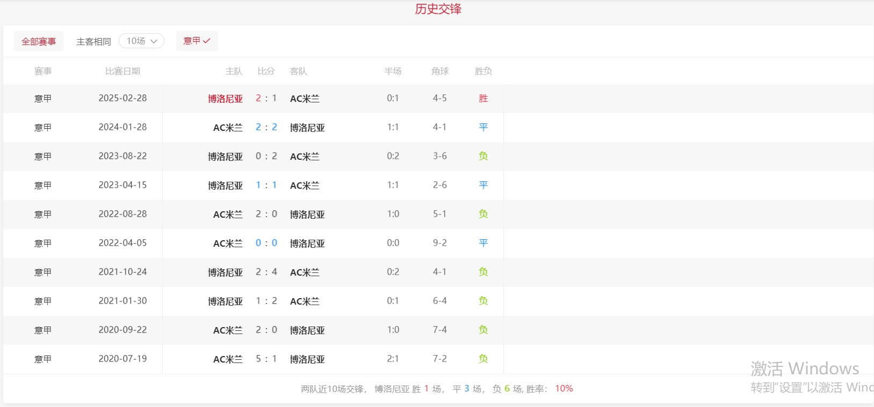874x407 pixels.
Task: Click the 意甲 league label in 2021-01-30 row
Action: tap(43, 301)
